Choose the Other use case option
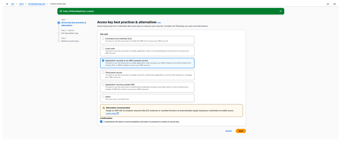This screenshot has width=341, height=141. (x=103, y=97)
